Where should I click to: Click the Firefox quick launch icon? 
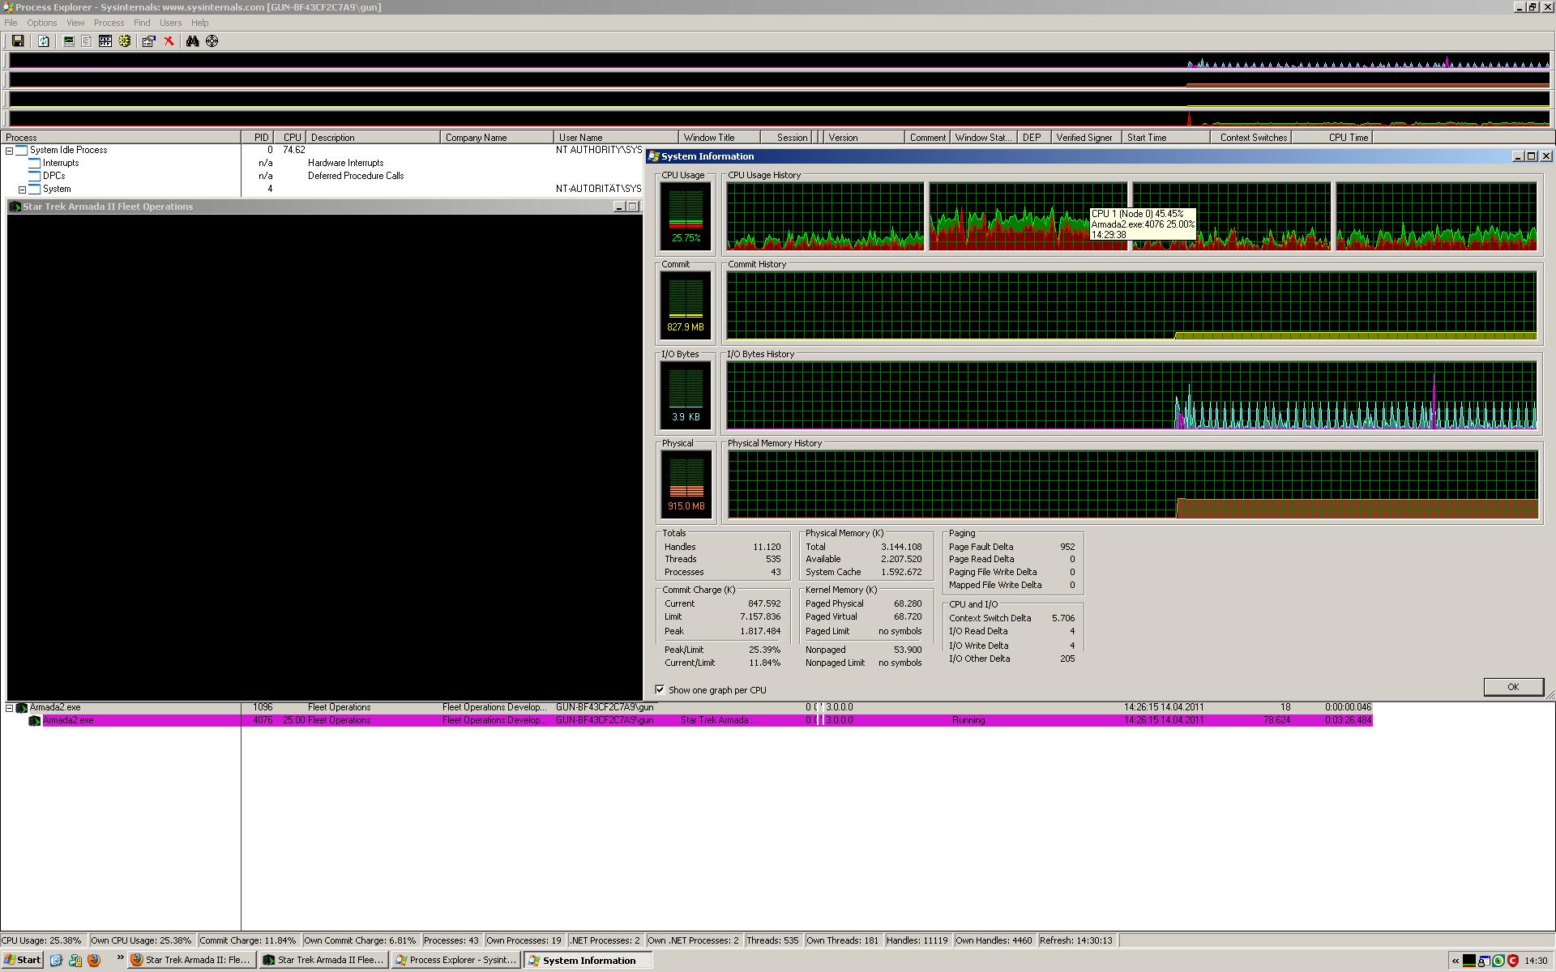point(94,960)
